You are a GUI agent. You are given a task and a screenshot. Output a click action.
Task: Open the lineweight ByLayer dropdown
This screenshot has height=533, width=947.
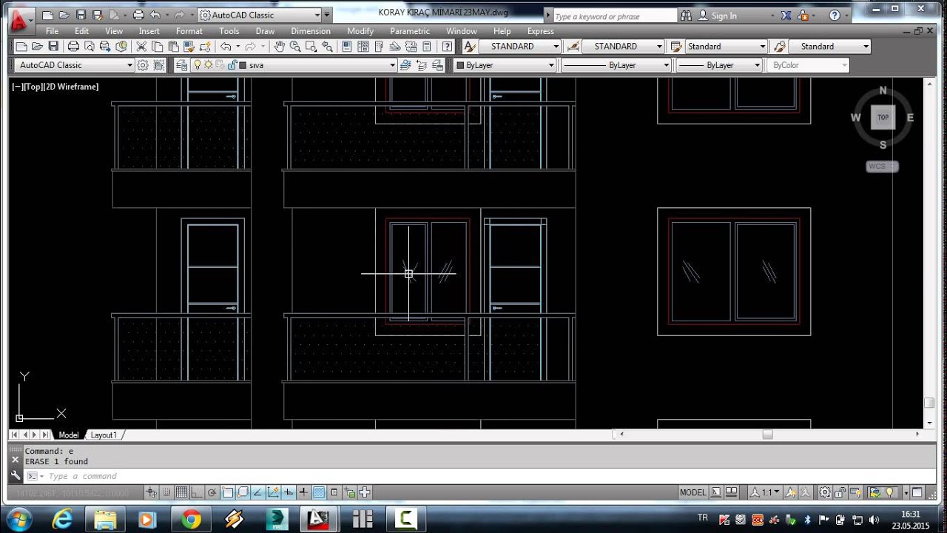pos(718,65)
